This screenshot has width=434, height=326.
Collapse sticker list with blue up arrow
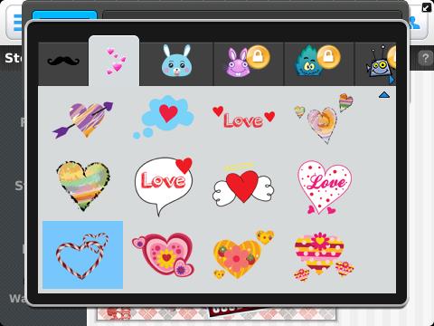(x=384, y=95)
